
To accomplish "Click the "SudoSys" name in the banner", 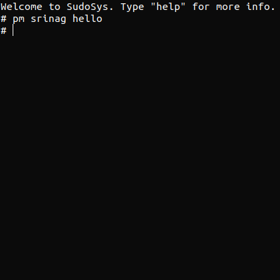I will coord(87,7).
